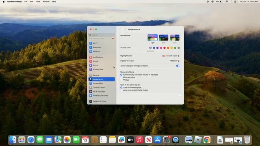The width and height of the screenshot is (260, 146).
Task: Select the green accent color
Action: [x=175, y=48]
